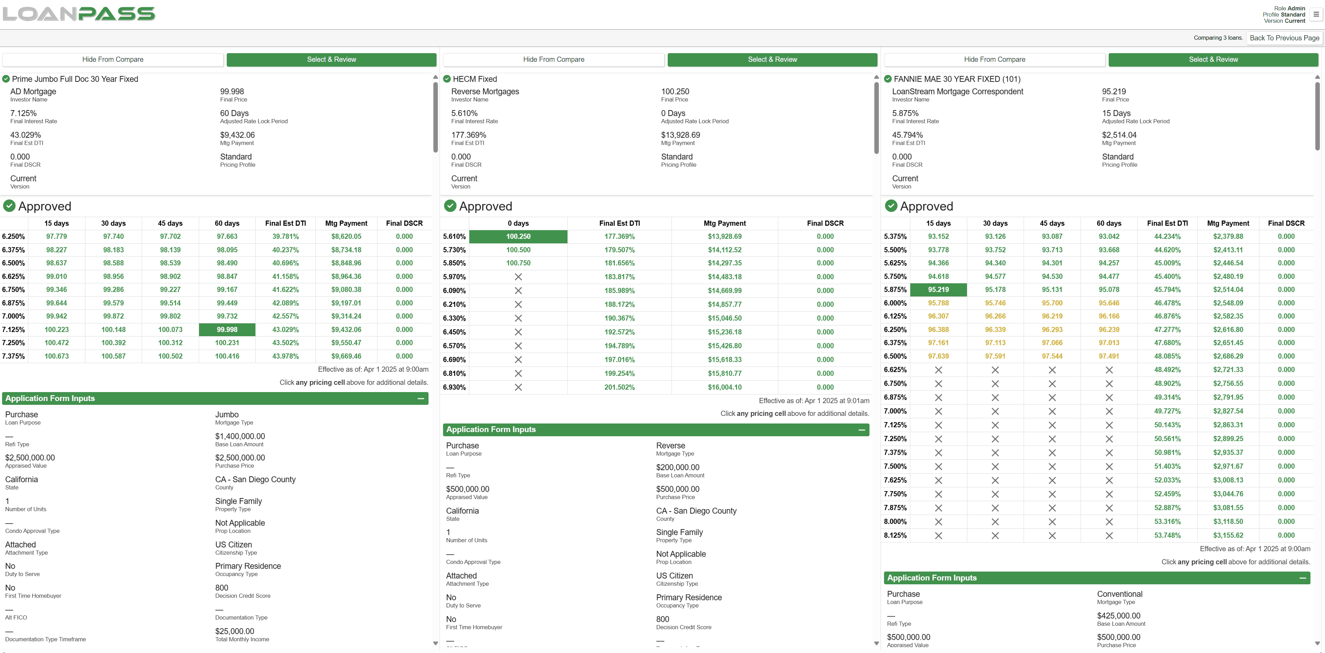The width and height of the screenshot is (1325, 653).
Task: Select & Review the Fannie Mae loan
Action: pos(1213,60)
